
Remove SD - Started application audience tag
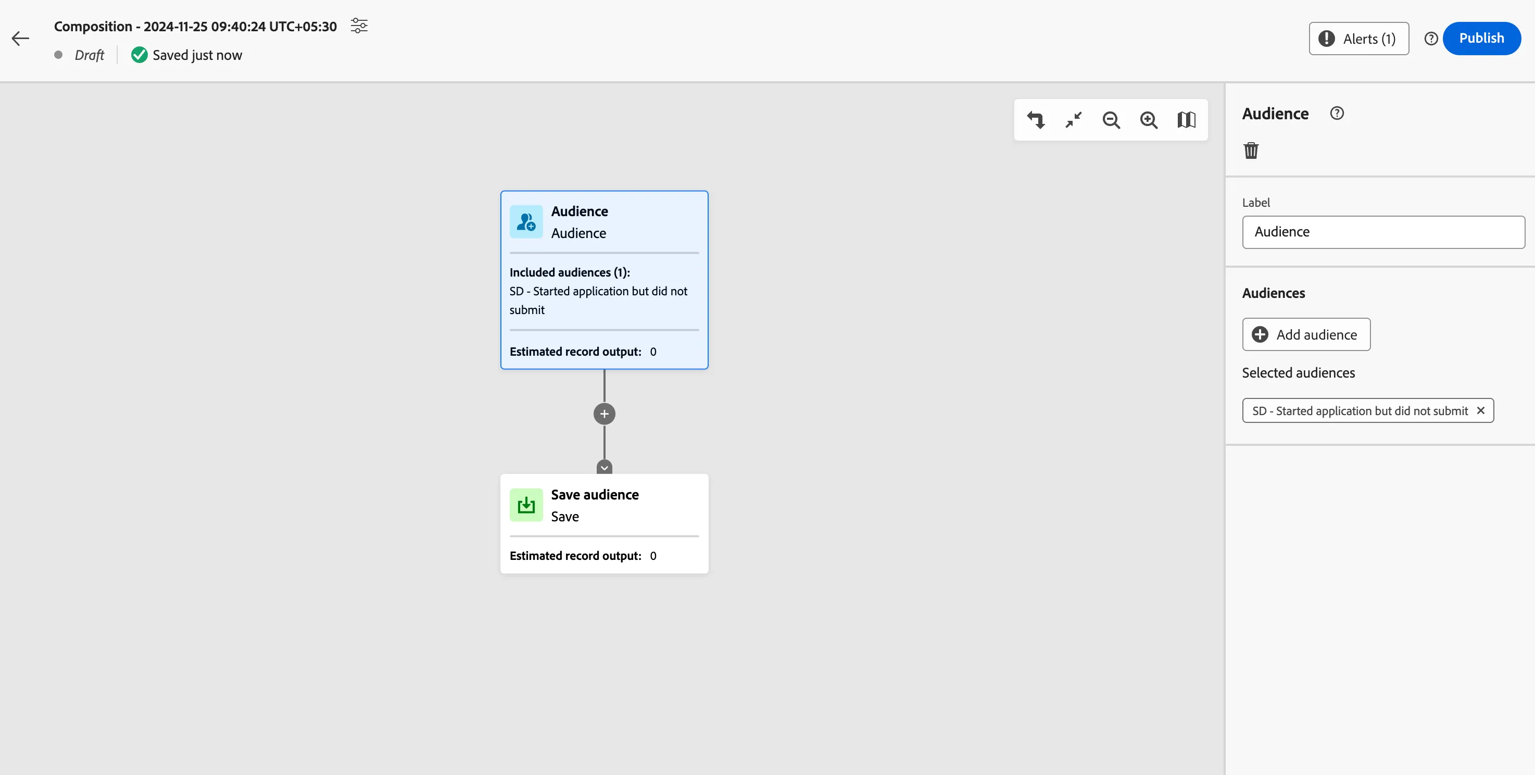point(1480,410)
